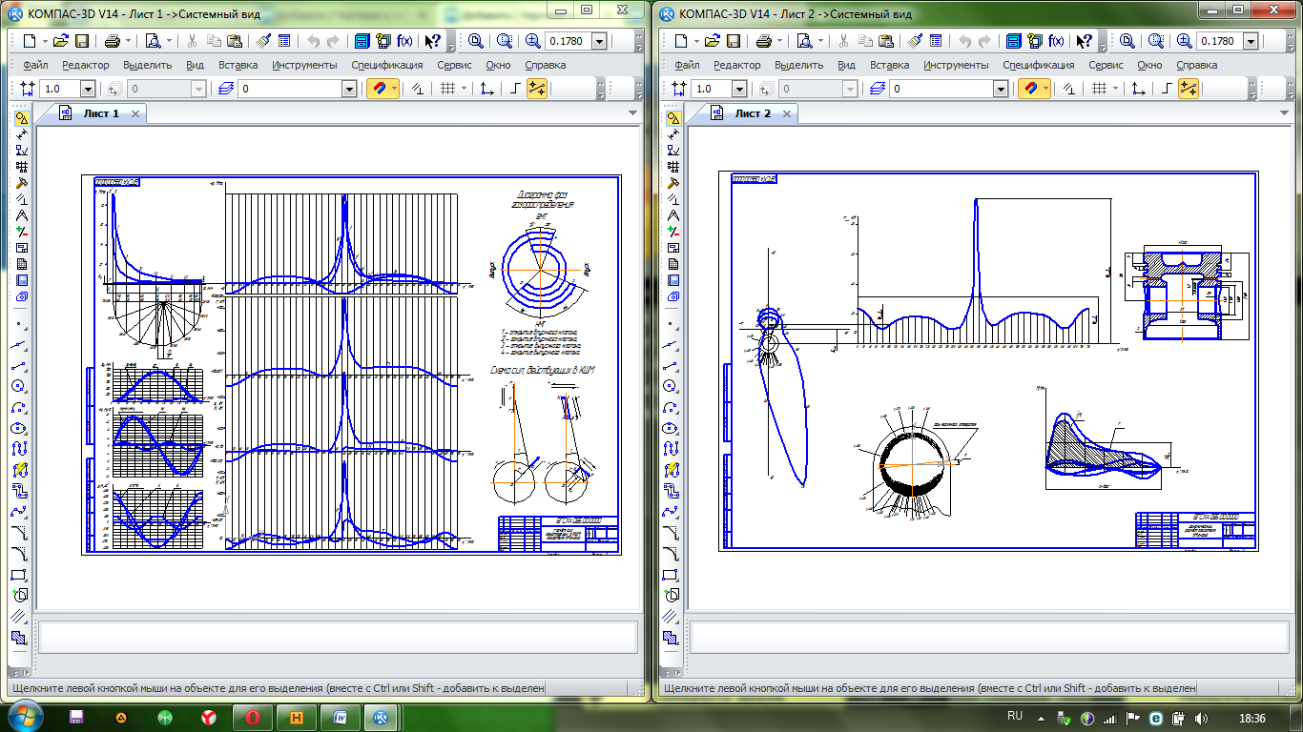
Task: Open the Справка menu in Лист 2 window
Action: tap(1196, 65)
